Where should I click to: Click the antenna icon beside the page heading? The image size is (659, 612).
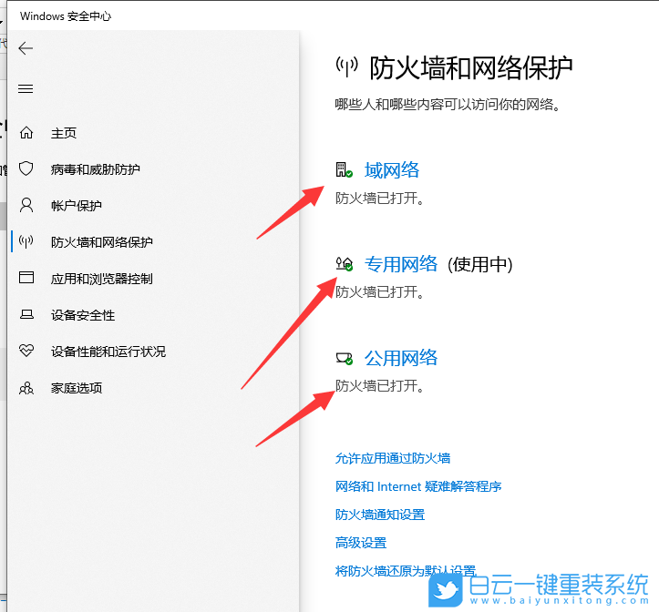[346, 67]
